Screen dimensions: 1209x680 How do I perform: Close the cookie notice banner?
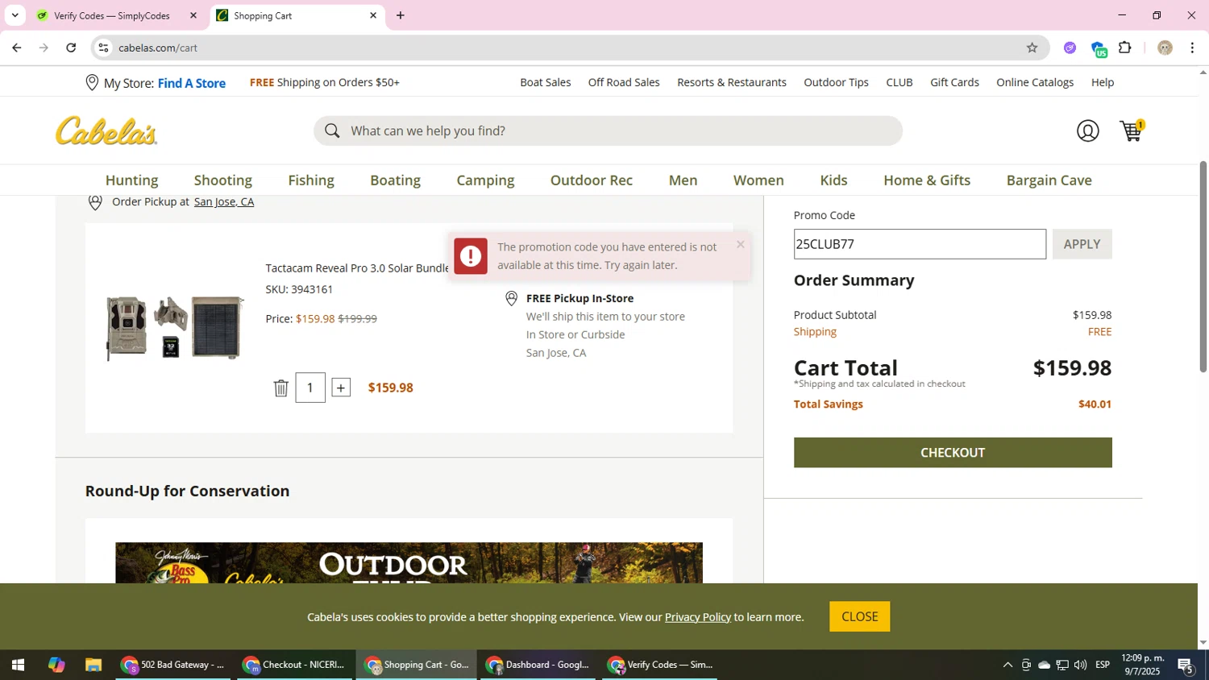point(859,616)
